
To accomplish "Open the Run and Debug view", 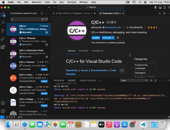I will pyautogui.click(x=3, y=39).
